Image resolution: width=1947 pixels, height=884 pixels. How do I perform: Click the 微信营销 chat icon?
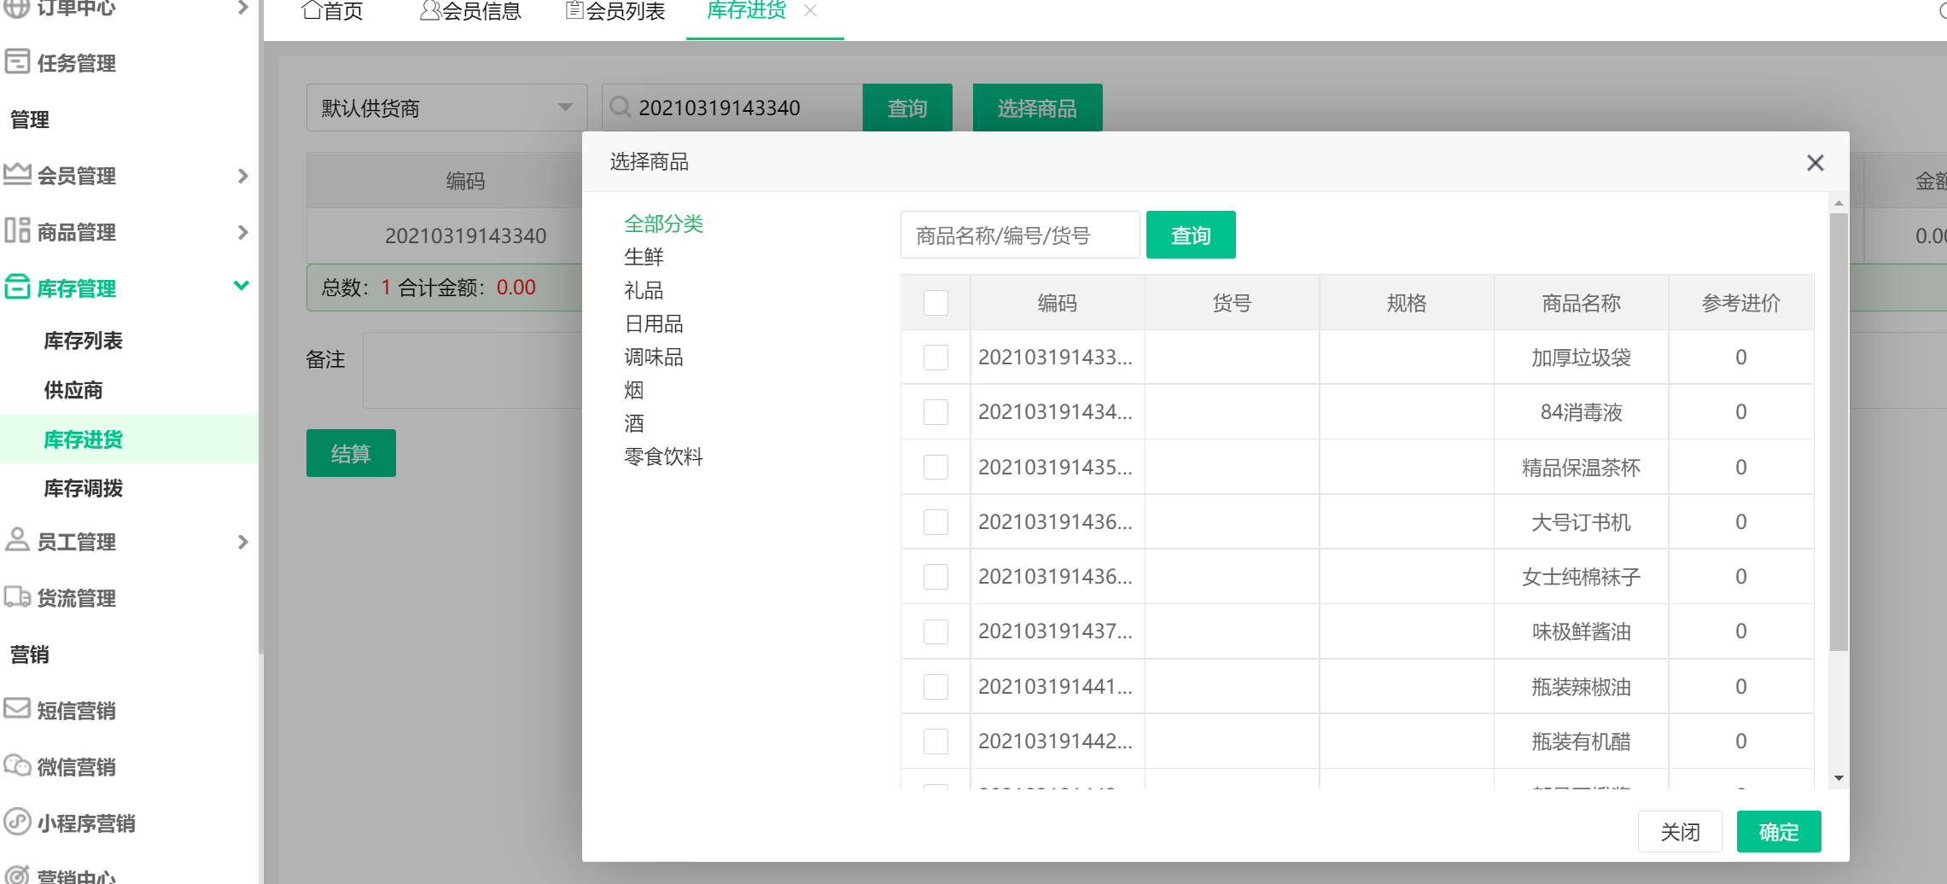[x=17, y=765]
